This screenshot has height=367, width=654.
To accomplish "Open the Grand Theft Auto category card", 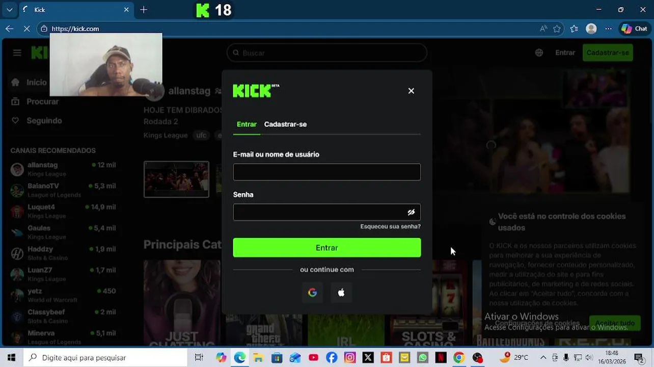I will pos(264,330).
